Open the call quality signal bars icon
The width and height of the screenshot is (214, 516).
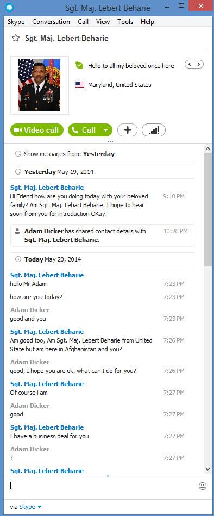click(154, 130)
